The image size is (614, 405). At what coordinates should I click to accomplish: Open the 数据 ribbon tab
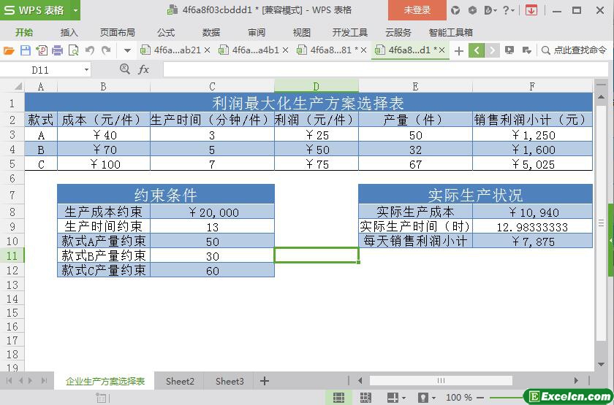click(x=211, y=32)
